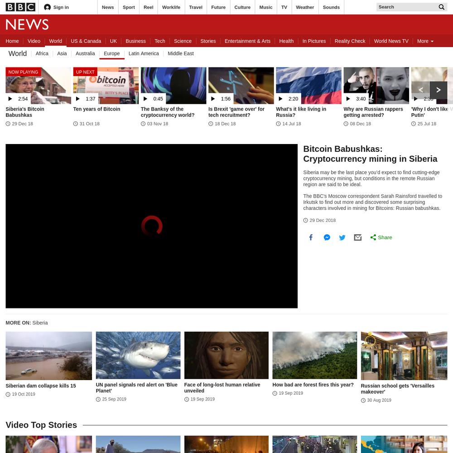Share via Messenger icon
The image size is (453, 453).
(327, 237)
